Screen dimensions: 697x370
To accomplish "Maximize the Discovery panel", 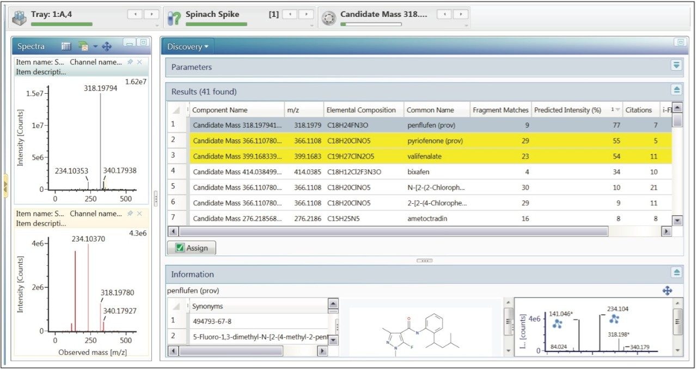I will 680,43.
